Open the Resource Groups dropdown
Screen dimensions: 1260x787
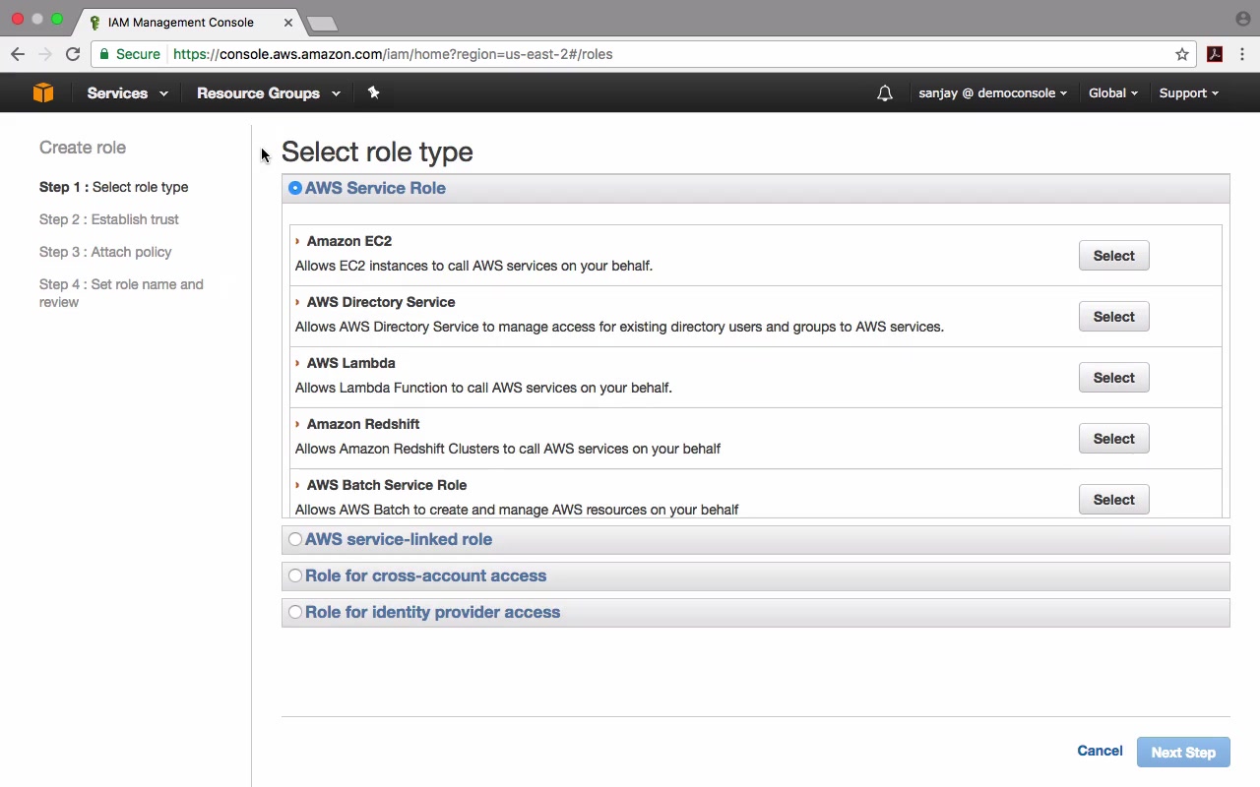(268, 93)
